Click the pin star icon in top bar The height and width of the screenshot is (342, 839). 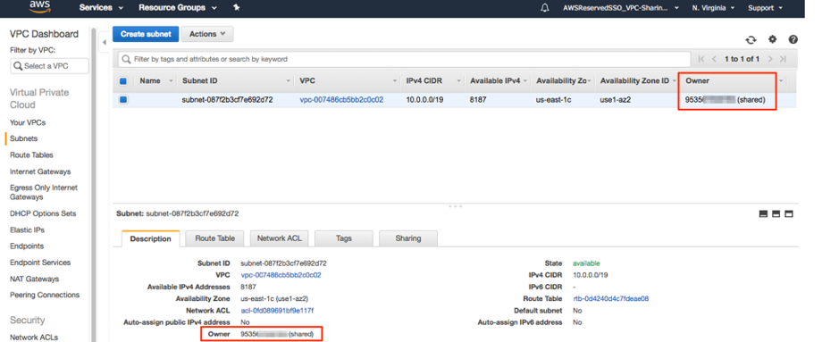point(237,8)
